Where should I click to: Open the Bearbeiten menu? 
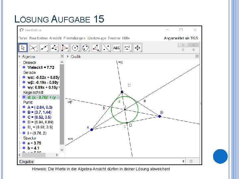(39, 38)
